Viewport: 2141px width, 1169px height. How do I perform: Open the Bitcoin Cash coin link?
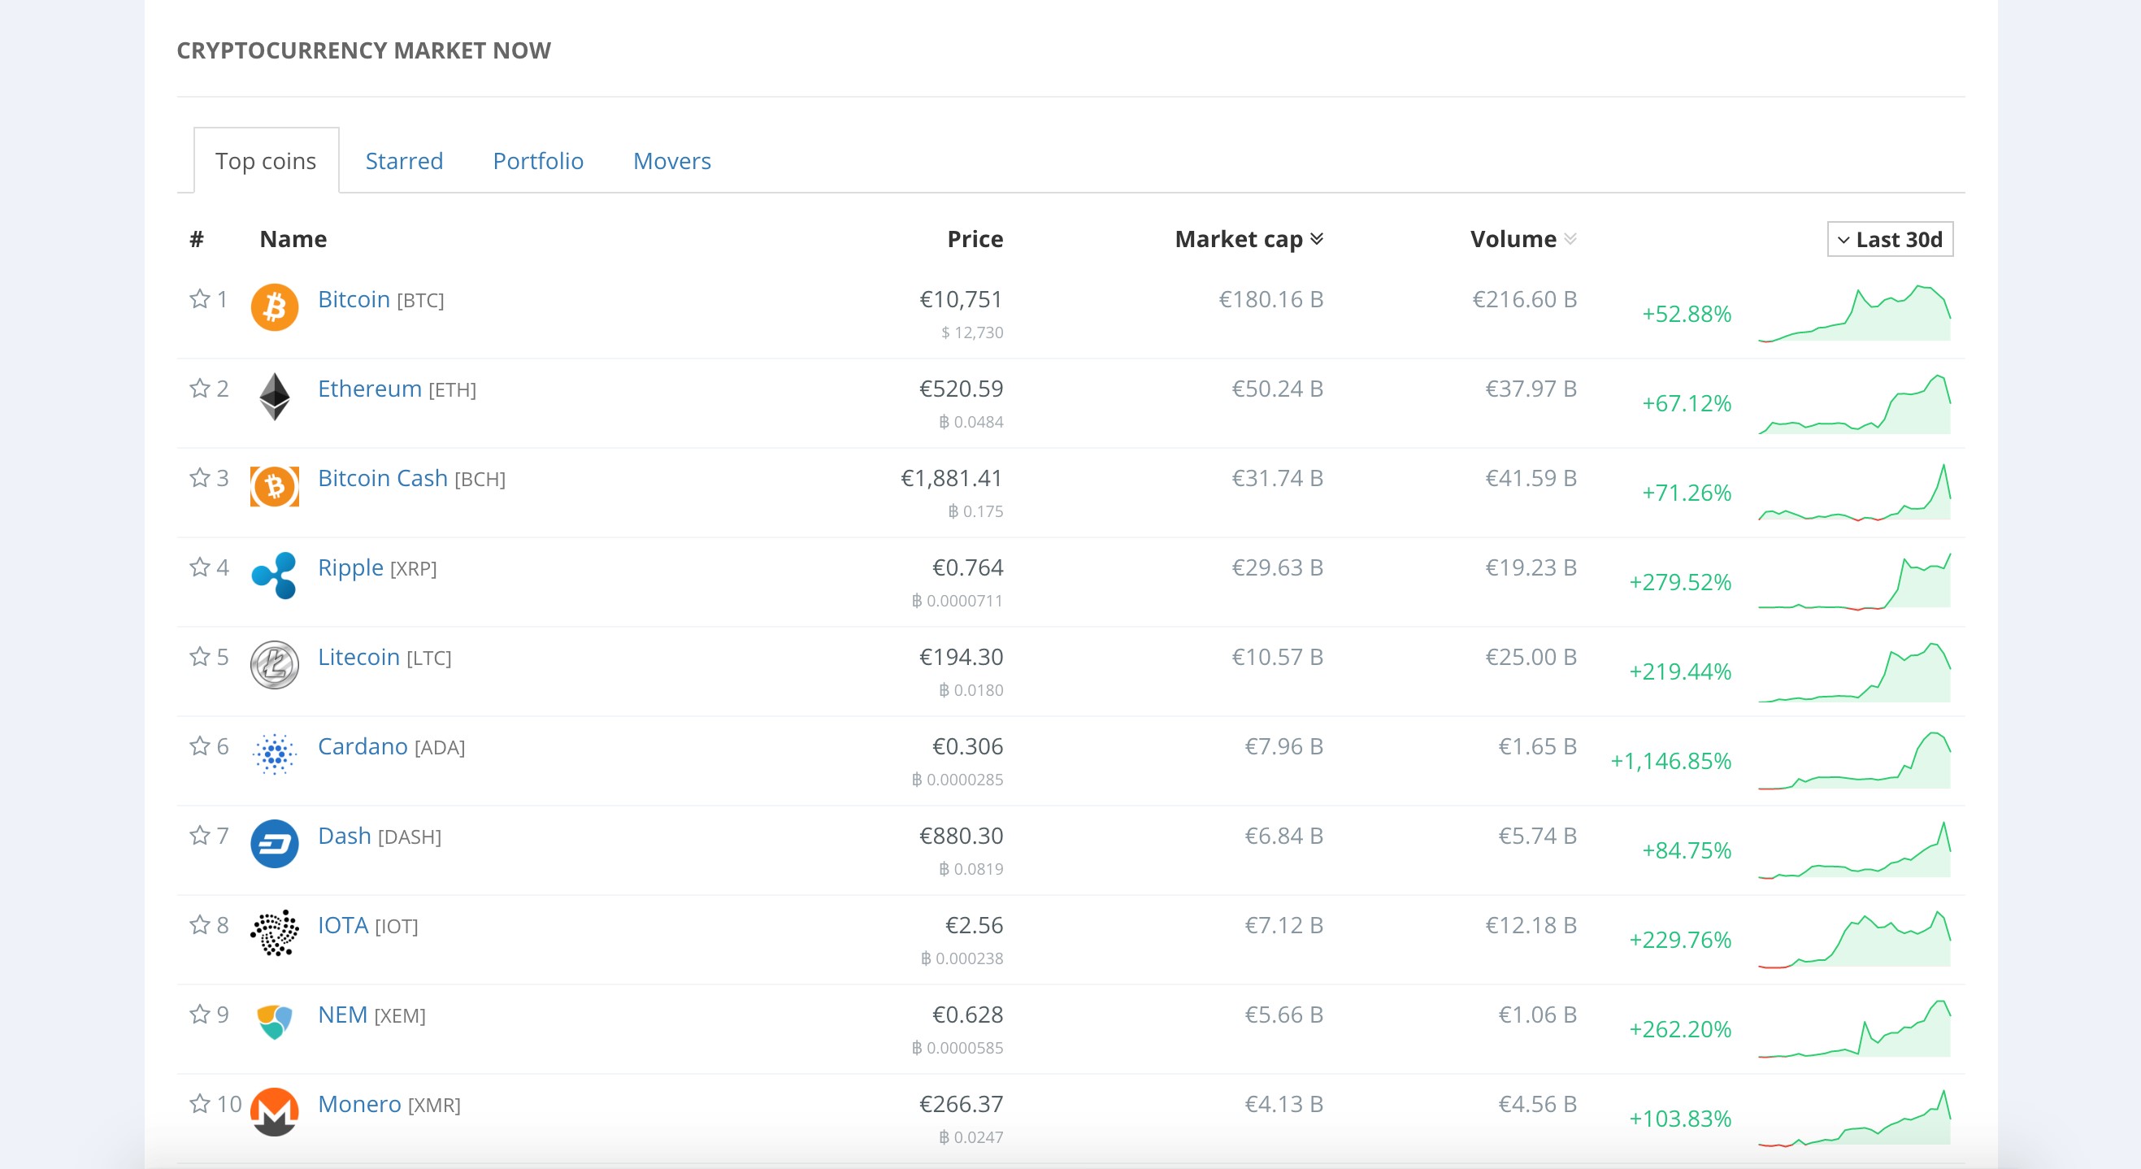pos(383,478)
